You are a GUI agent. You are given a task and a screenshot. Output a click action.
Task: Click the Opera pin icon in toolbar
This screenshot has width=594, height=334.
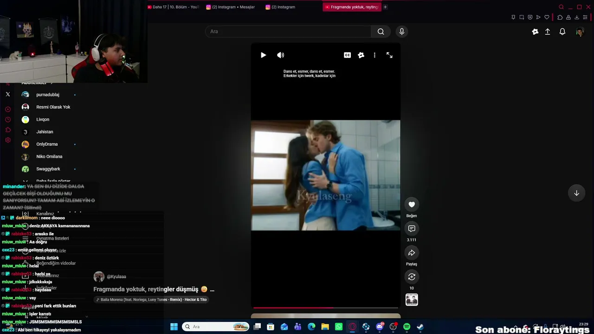point(513,17)
